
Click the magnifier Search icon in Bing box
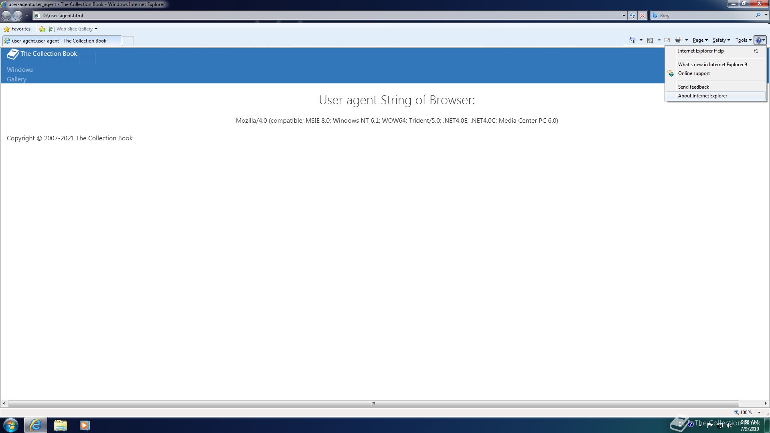click(x=758, y=15)
